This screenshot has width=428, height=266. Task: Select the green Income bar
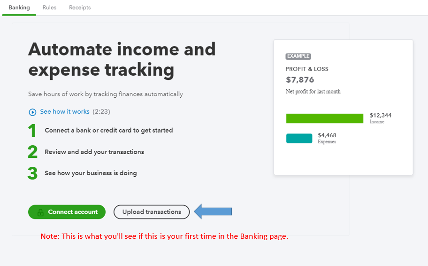(324, 118)
